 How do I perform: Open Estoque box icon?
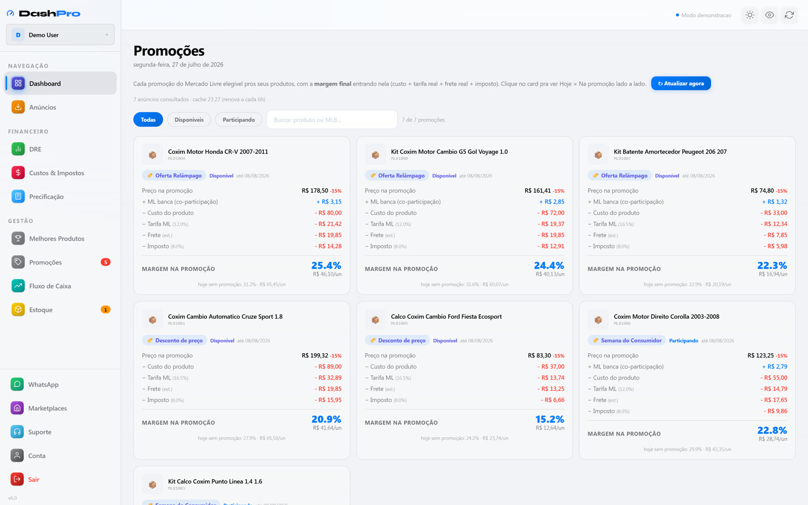[x=18, y=310]
